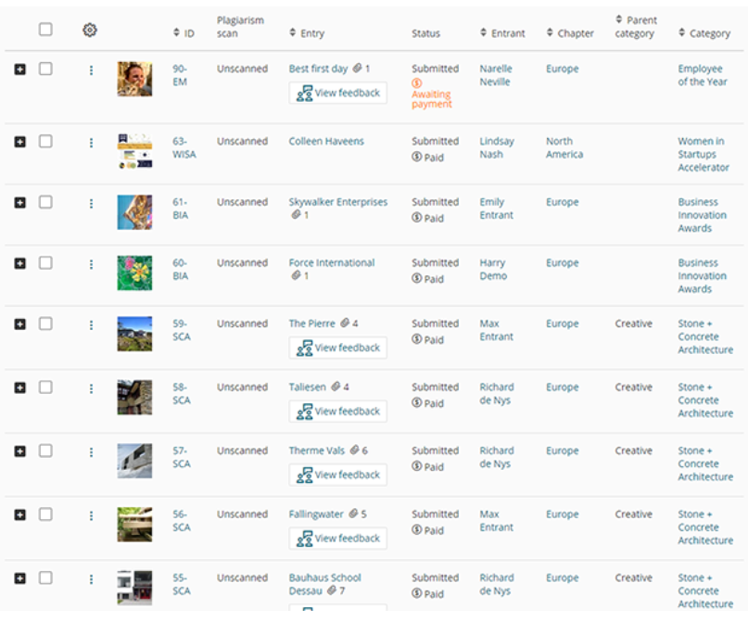Viewport: 748px width, 622px height.
Task: Expand the row for Best first day
Action: pyautogui.click(x=20, y=70)
